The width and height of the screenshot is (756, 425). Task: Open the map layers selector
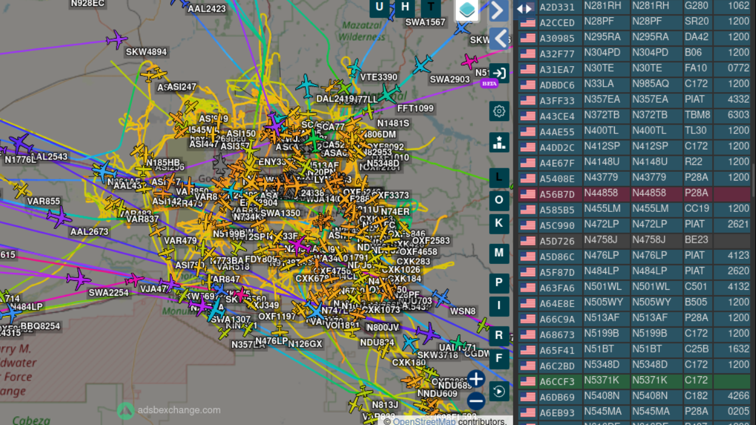pyautogui.click(x=467, y=10)
